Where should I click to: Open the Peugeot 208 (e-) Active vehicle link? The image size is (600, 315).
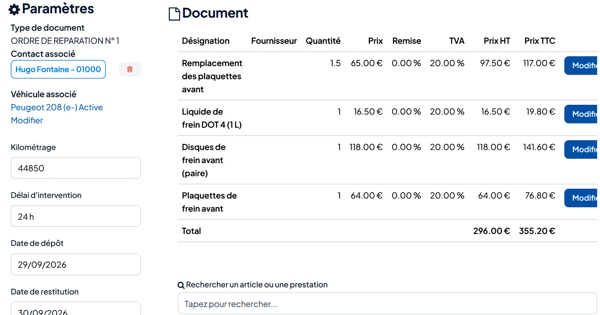[x=57, y=107]
